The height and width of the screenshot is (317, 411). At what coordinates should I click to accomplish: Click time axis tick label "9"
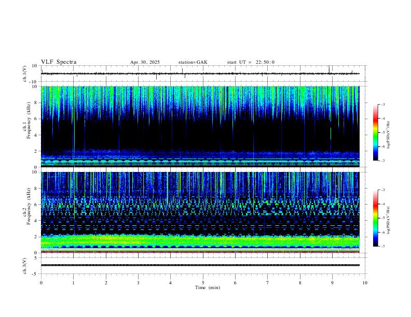[x=332, y=283]
